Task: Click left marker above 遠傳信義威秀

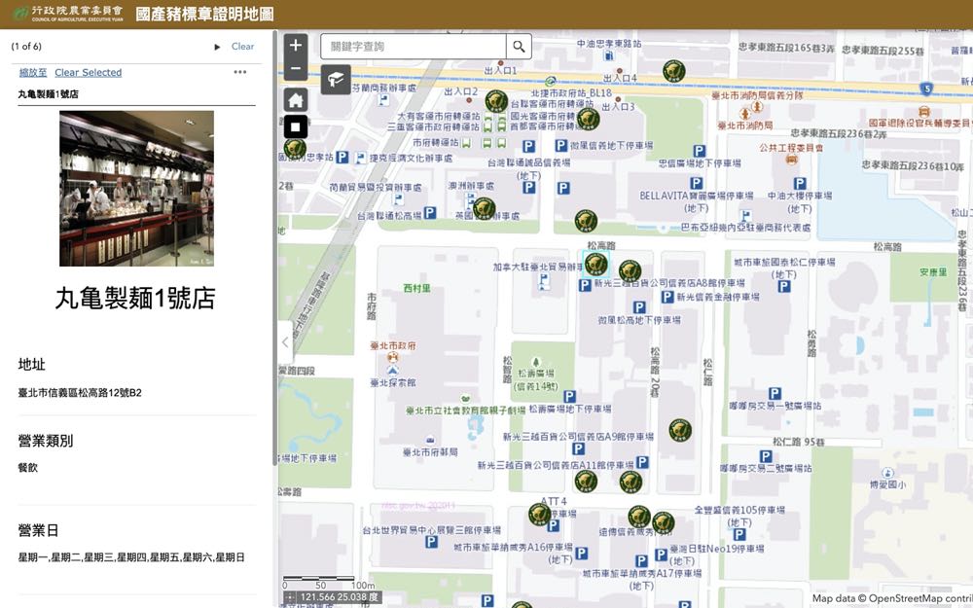Action: point(639,517)
